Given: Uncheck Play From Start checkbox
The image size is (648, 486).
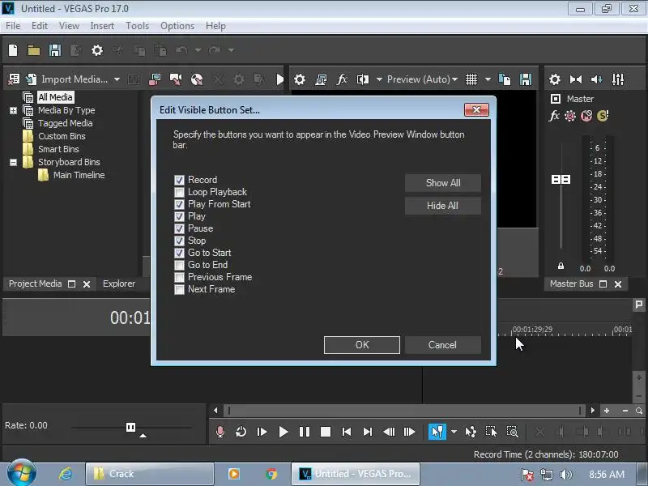Looking at the screenshot, I should tap(179, 204).
